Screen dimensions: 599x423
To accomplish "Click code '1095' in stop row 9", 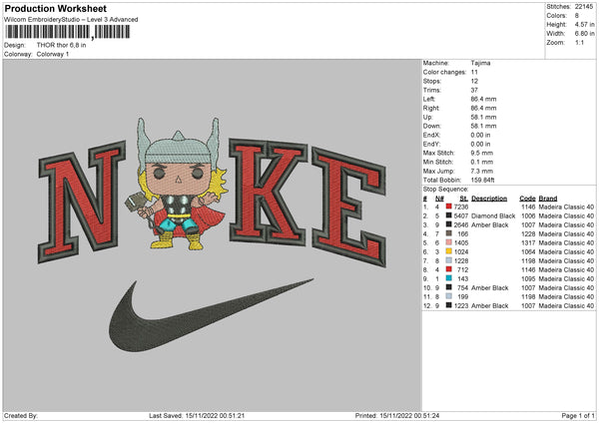I will coord(528,278).
